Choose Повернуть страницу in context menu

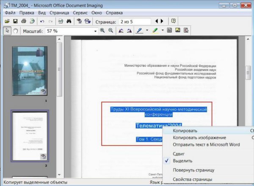point(209,170)
